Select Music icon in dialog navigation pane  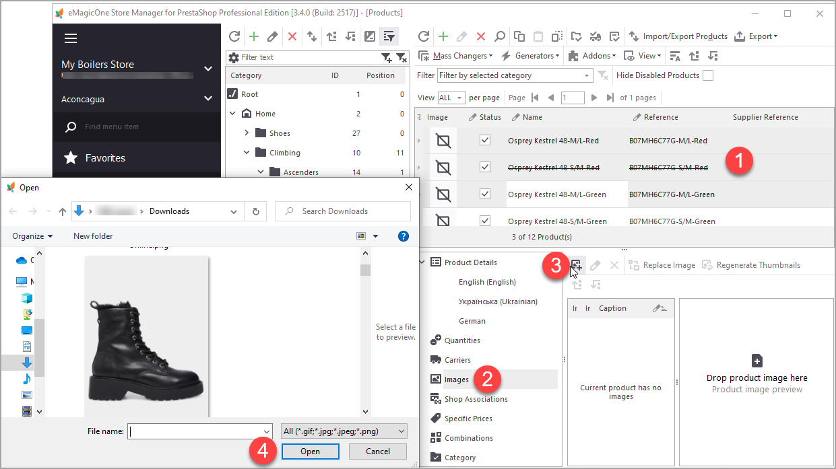(27, 379)
